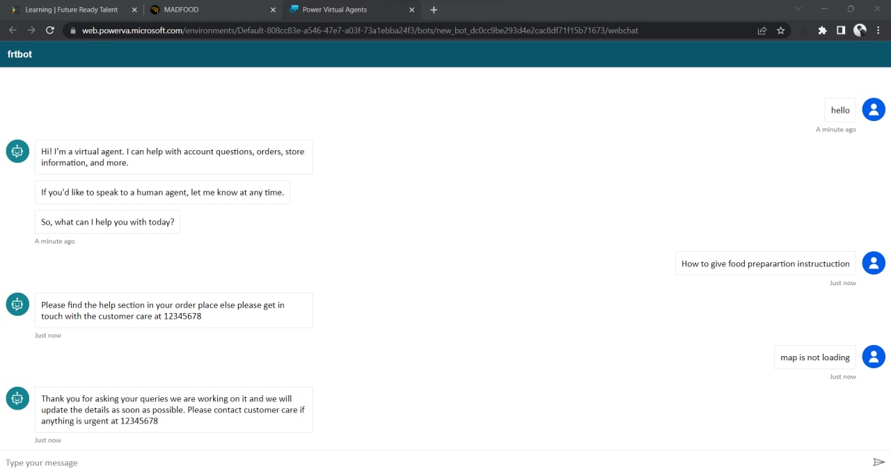Click the user avatar beside map is not loading

click(874, 356)
